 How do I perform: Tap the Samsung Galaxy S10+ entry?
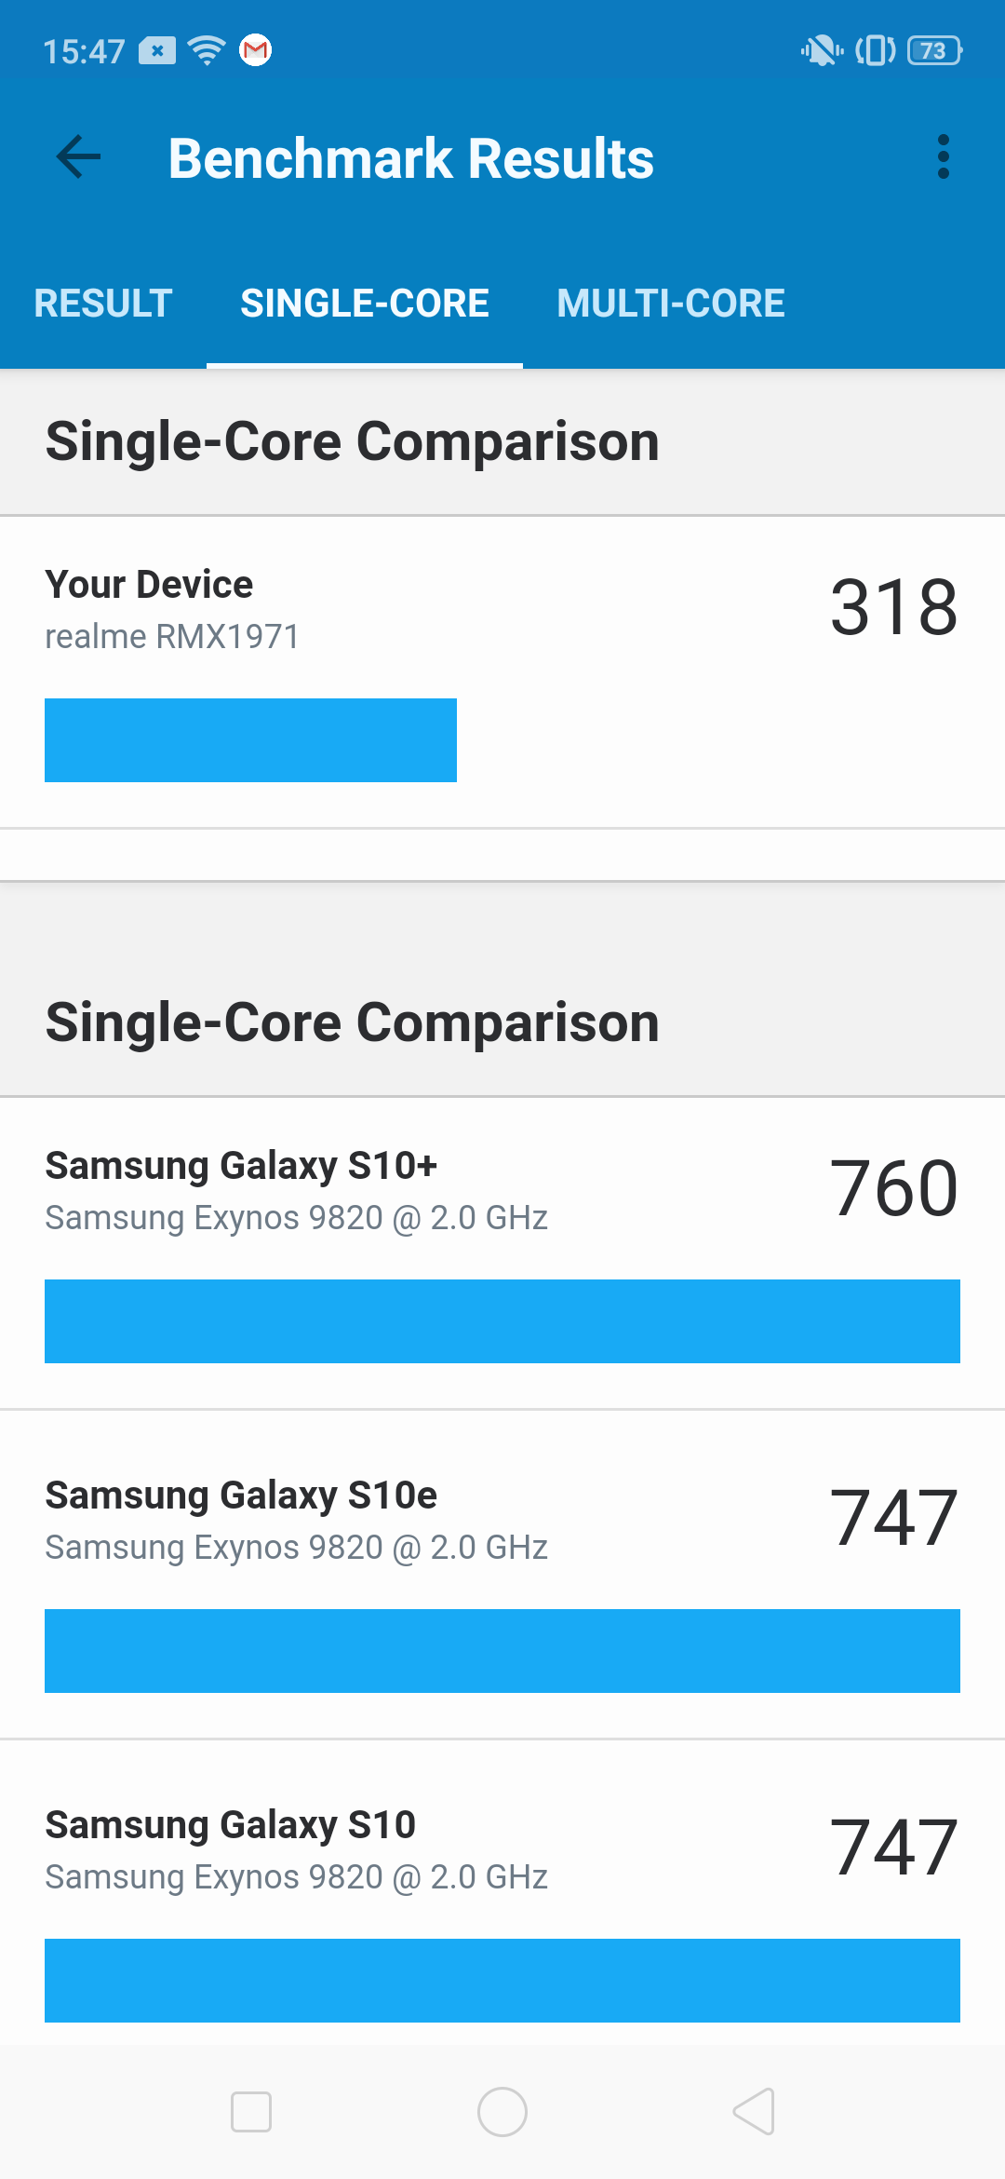[x=242, y=1166]
